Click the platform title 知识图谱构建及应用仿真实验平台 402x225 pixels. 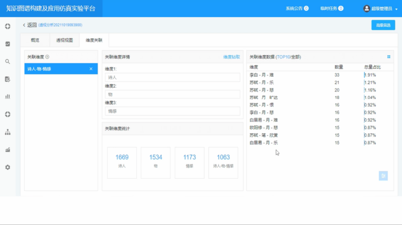pyautogui.click(x=51, y=9)
